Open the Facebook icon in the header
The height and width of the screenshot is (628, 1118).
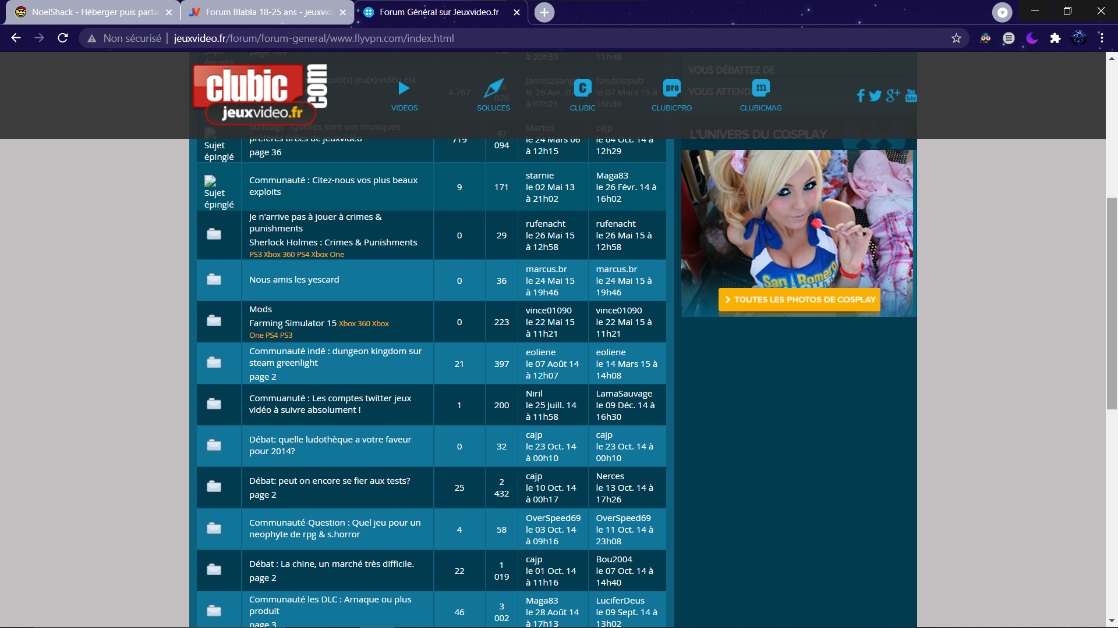[861, 95]
